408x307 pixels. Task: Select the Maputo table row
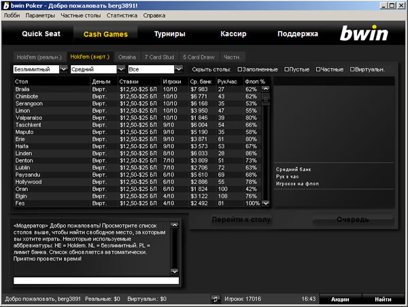pyautogui.click(x=137, y=132)
